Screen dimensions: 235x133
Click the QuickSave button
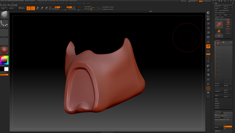click(x=184, y=1)
